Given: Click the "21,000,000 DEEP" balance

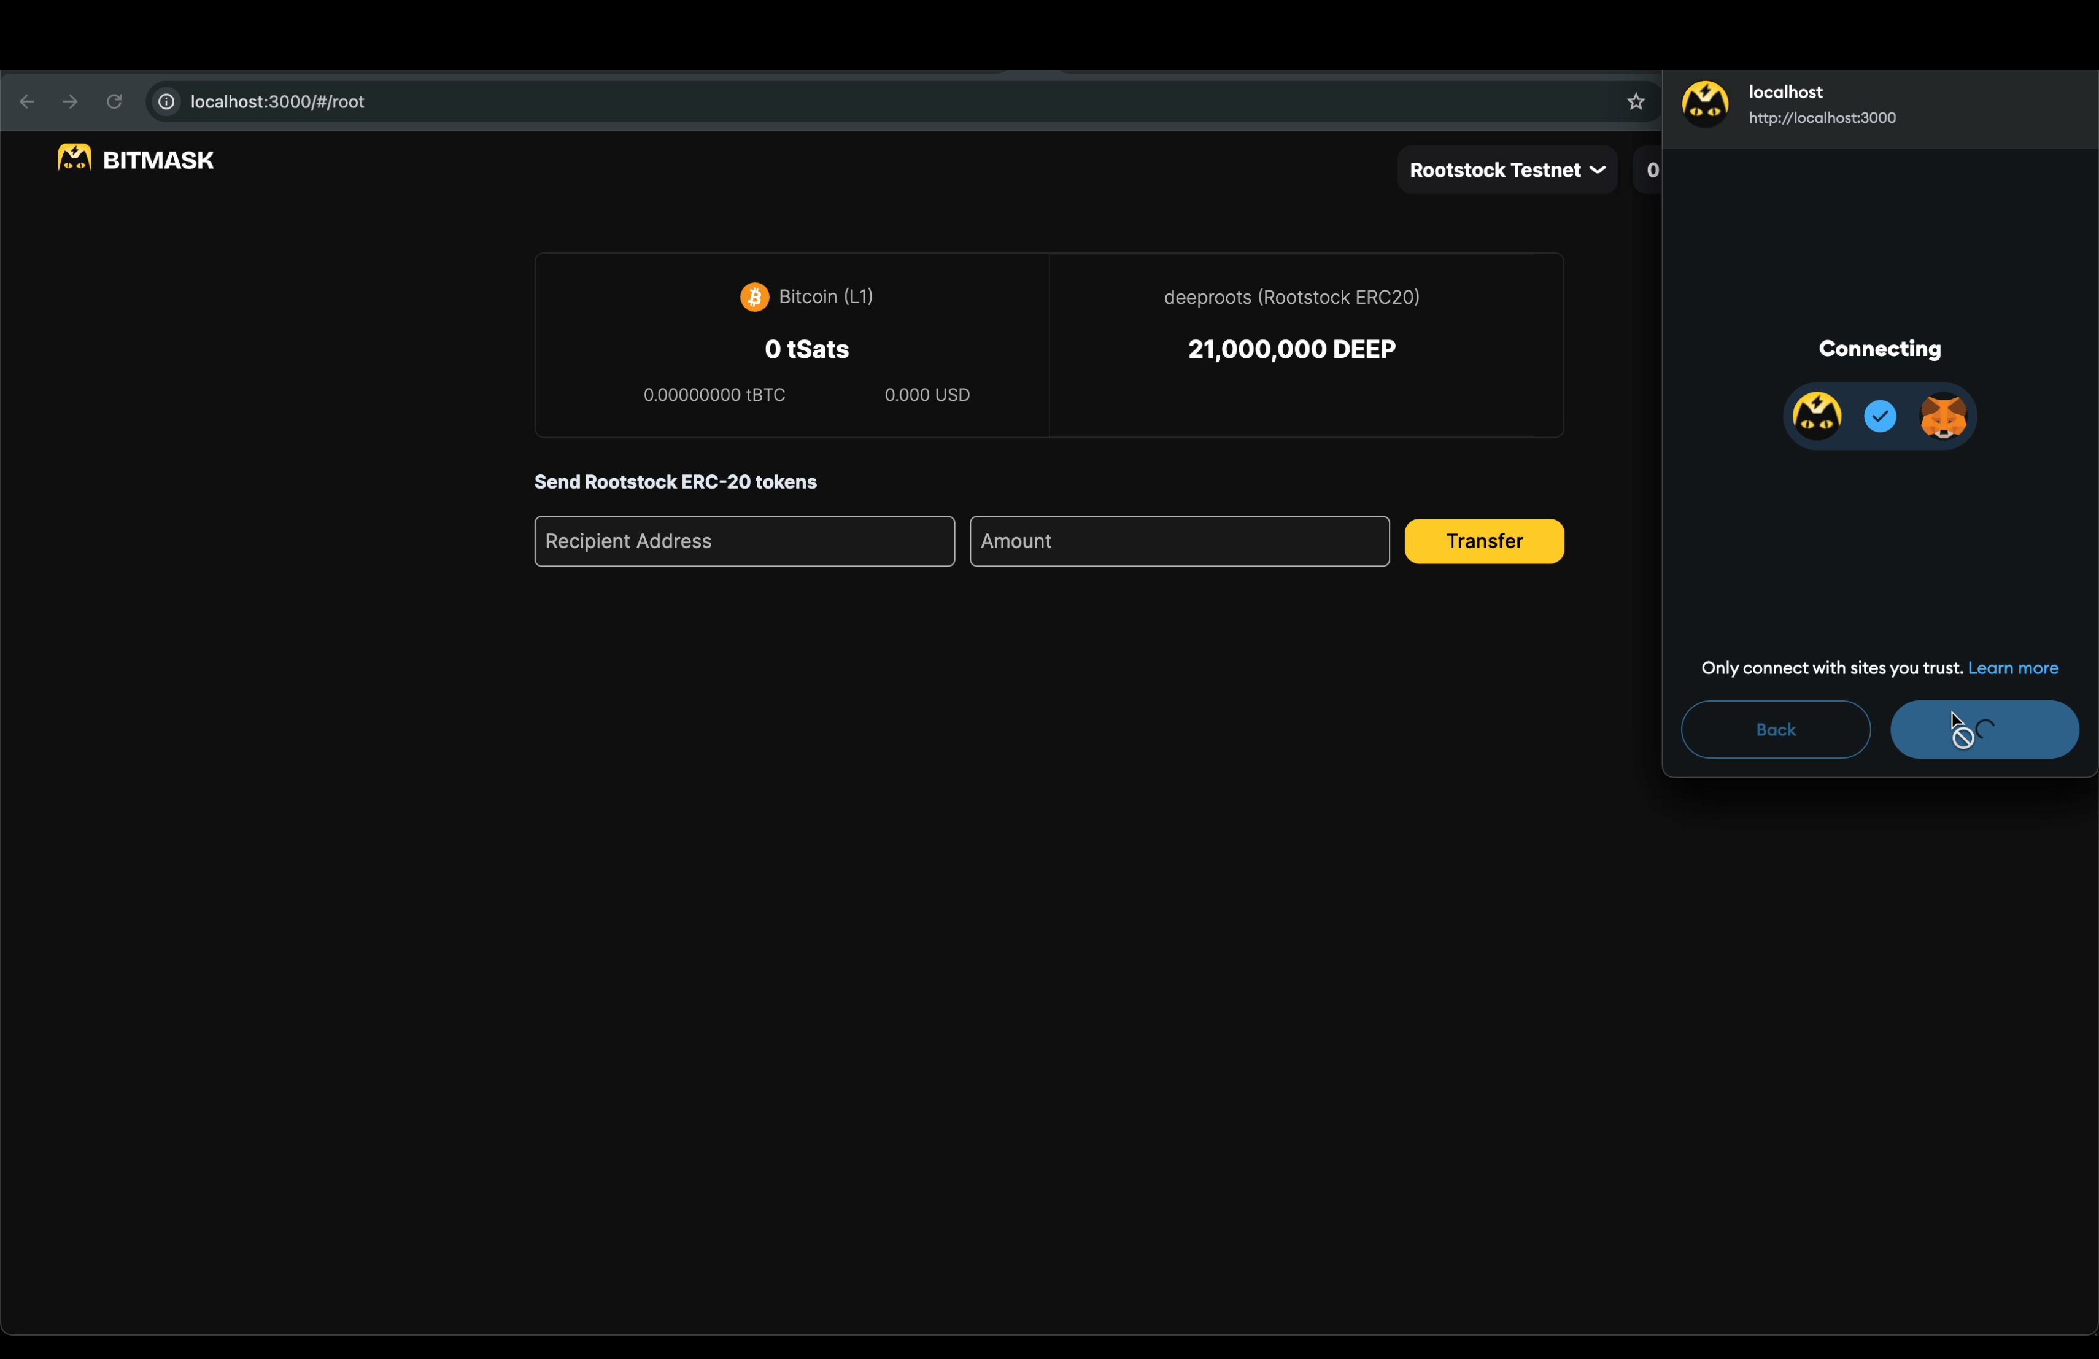Looking at the screenshot, I should [x=1292, y=349].
